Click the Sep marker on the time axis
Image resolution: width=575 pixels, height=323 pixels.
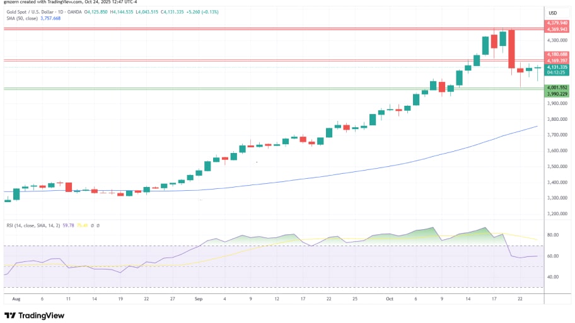pyautogui.click(x=199, y=299)
